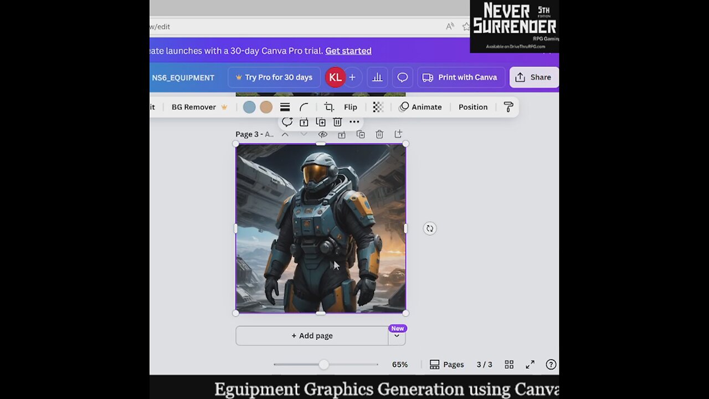Open the Pages panel

coord(447,365)
